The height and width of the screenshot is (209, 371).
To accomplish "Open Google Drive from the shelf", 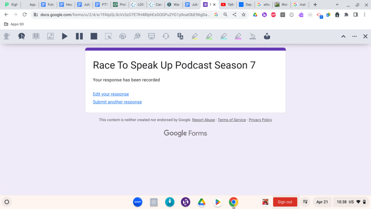I will coord(201,202).
